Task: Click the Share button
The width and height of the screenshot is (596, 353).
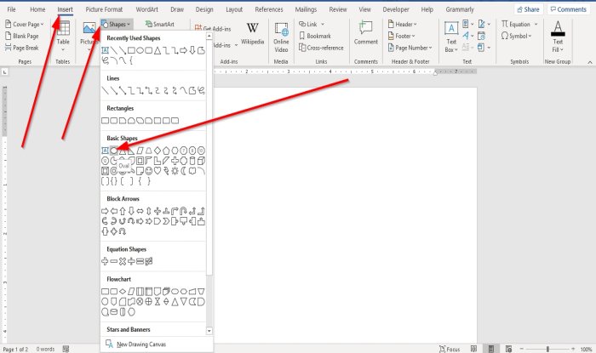Action: pos(529,9)
